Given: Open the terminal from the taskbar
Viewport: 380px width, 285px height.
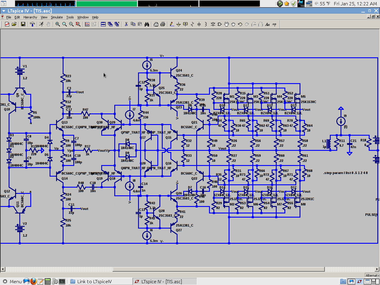Looking at the screenshot, I should (62, 281).
